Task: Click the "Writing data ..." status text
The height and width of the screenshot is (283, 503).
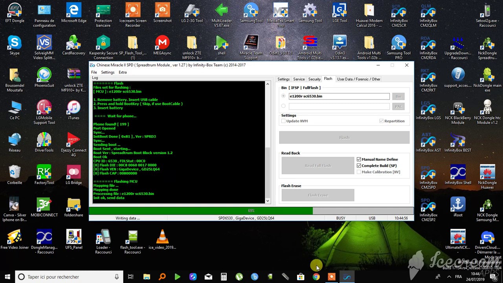Action: click(x=128, y=218)
